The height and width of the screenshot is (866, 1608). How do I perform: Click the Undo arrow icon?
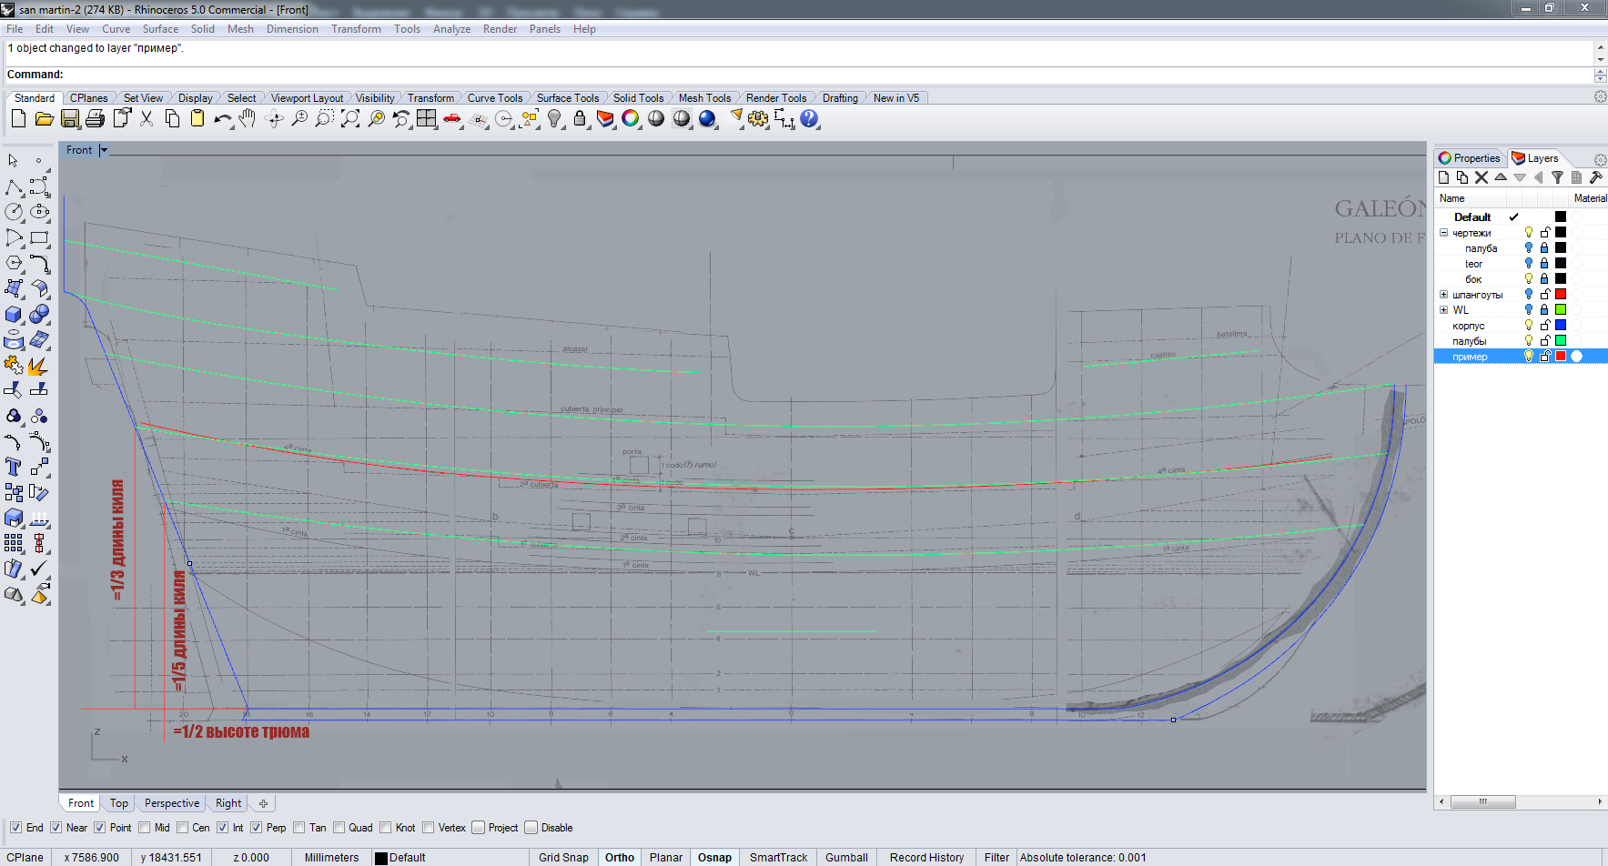coord(222,119)
